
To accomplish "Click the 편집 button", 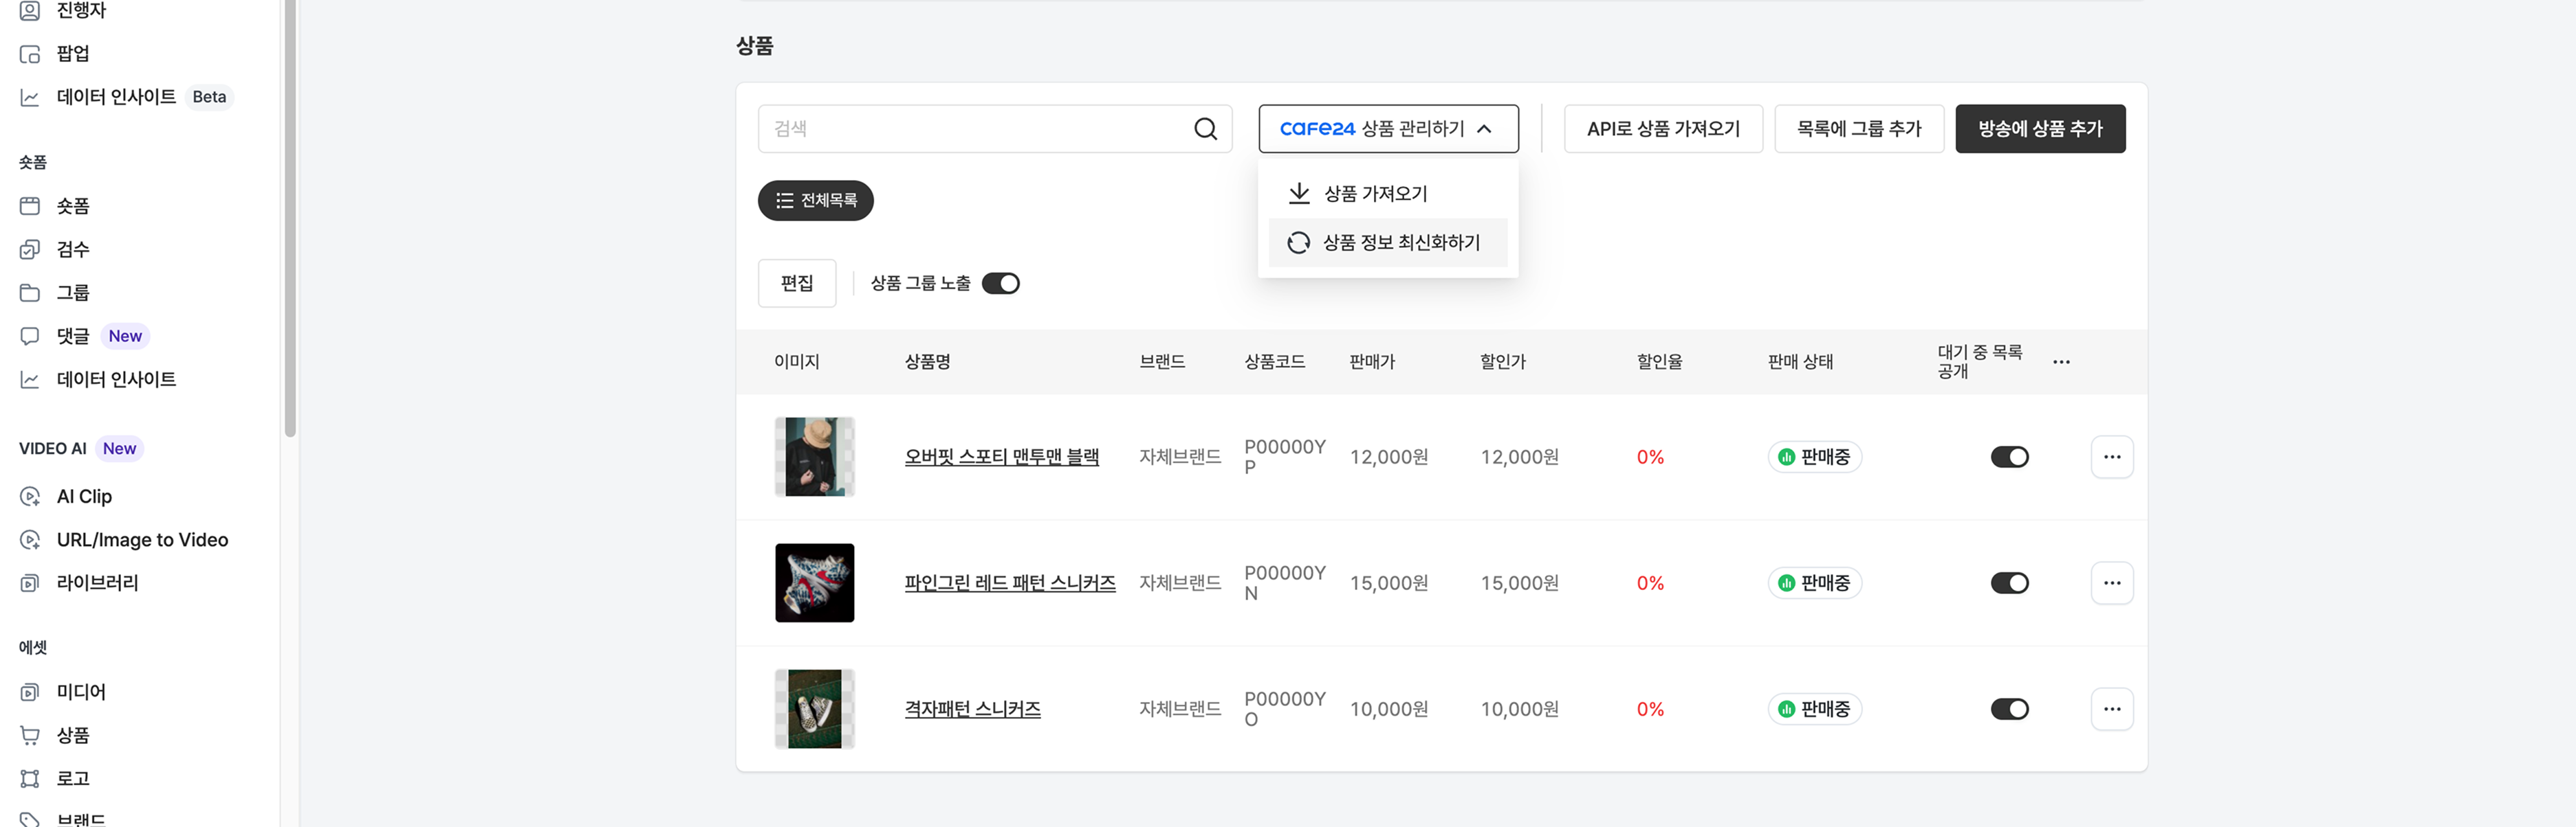I will coord(797,284).
